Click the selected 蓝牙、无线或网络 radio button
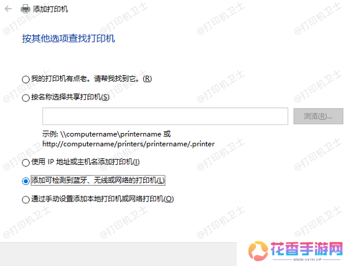This screenshot has height=266, width=355. [26, 181]
